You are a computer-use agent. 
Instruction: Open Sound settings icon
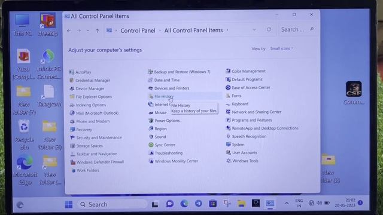(151, 137)
